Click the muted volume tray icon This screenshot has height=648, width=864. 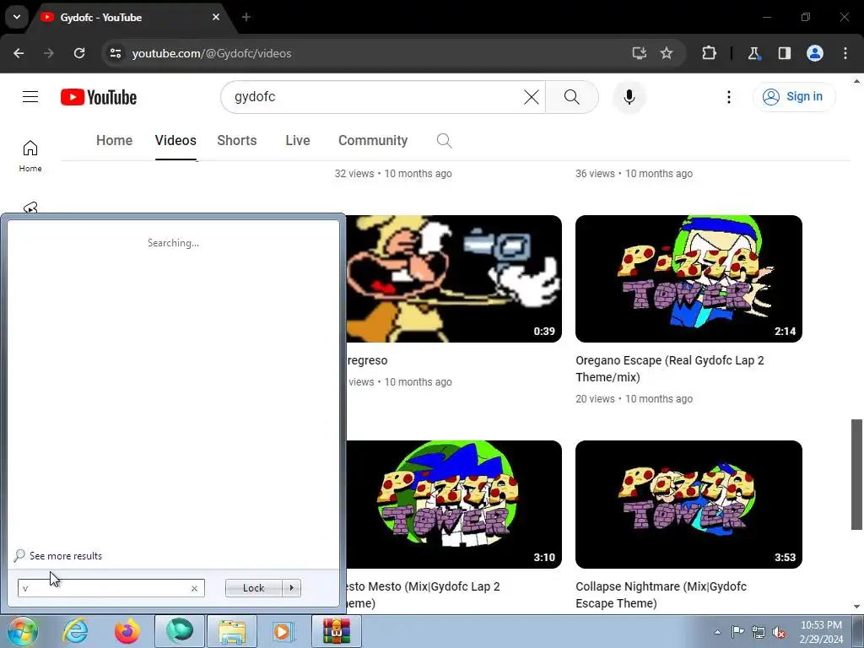(779, 632)
